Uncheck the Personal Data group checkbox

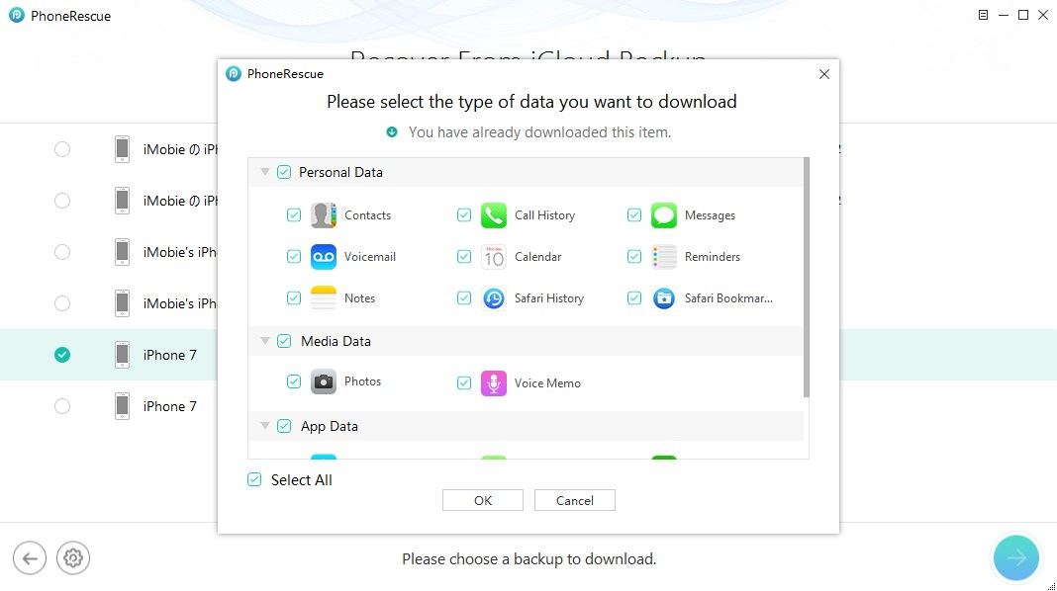[284, 172]
